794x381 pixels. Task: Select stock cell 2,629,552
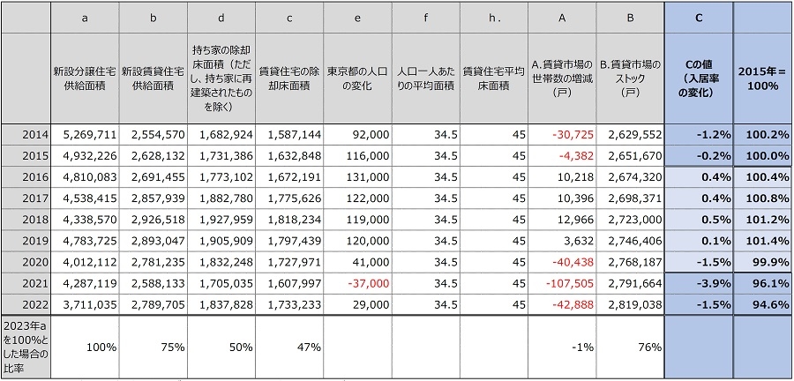[630, 135]
